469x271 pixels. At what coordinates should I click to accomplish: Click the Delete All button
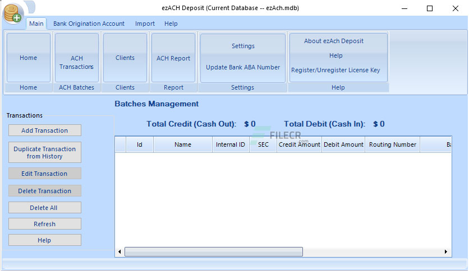44,208
